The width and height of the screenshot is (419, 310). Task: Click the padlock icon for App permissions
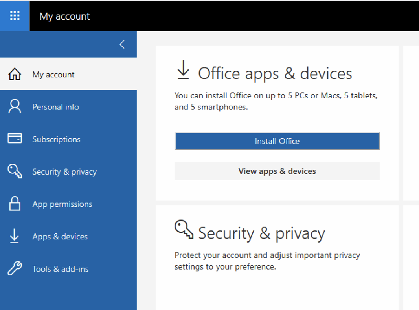click(15, 204)
